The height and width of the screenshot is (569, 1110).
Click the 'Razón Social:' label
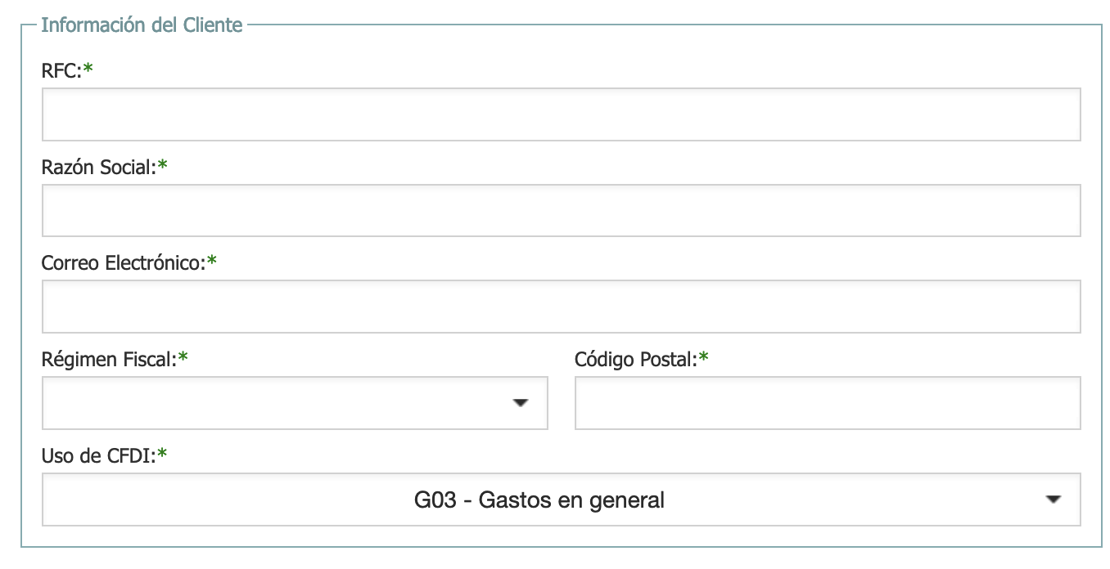(x=98, y=167)
